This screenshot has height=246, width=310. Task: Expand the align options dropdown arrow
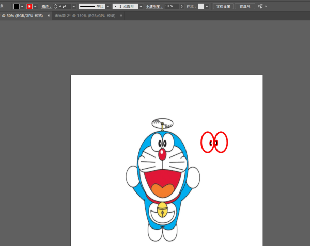click(266, 6)
